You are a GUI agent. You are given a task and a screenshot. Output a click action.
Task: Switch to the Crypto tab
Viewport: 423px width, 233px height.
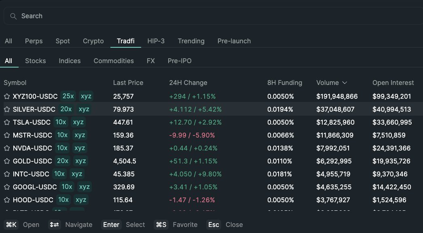(x=93, y=41)
